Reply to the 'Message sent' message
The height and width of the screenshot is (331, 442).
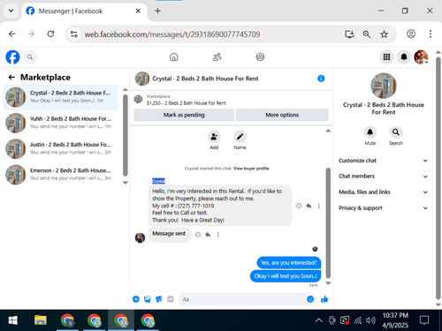(x=208, y=235)
